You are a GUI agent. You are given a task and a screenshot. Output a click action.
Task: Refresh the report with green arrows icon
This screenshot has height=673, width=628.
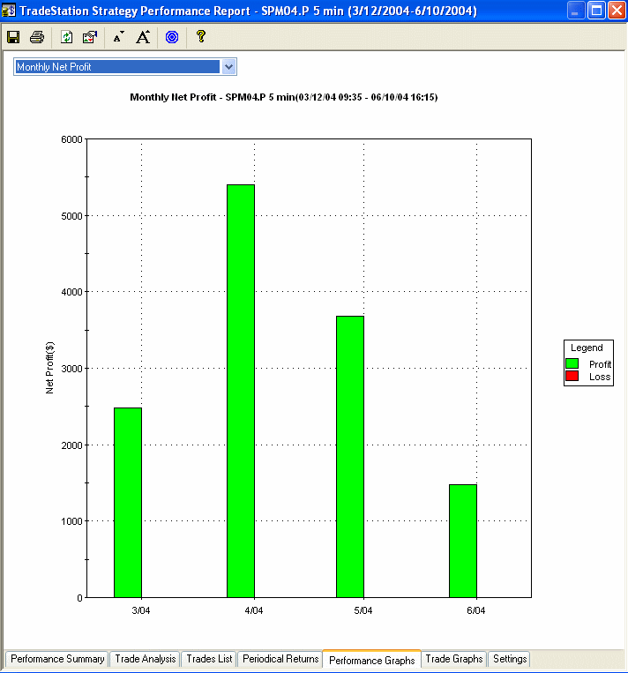pyautogui.click(x=66, y=37)
